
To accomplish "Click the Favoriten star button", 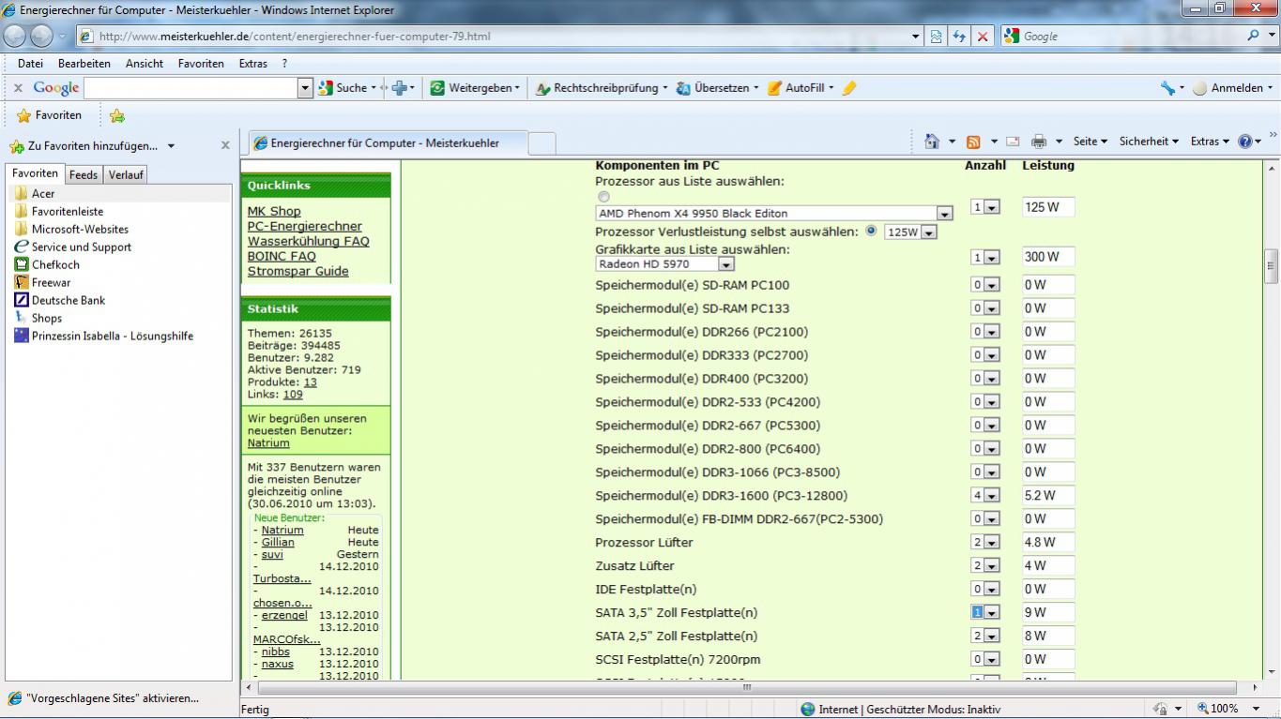I will pyautogui.click(x=50, y=115).
